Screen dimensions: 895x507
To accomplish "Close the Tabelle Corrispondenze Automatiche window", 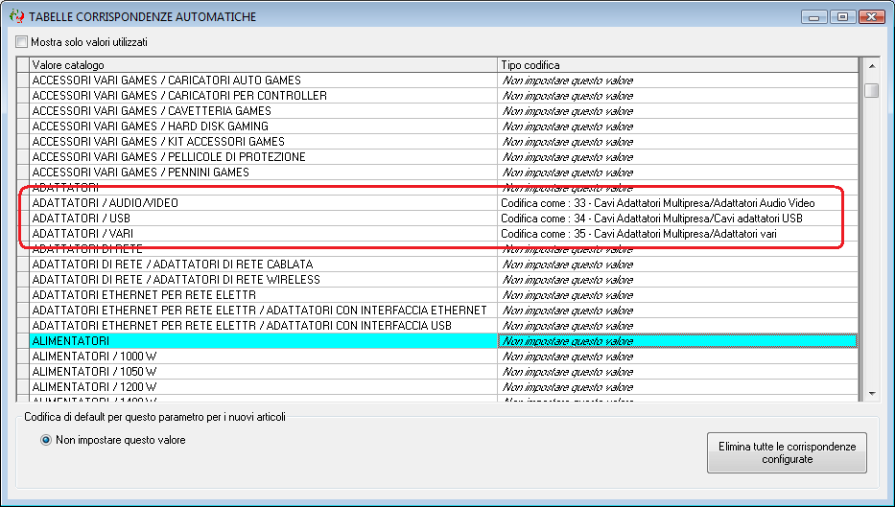I will click(x=872, y=17).
